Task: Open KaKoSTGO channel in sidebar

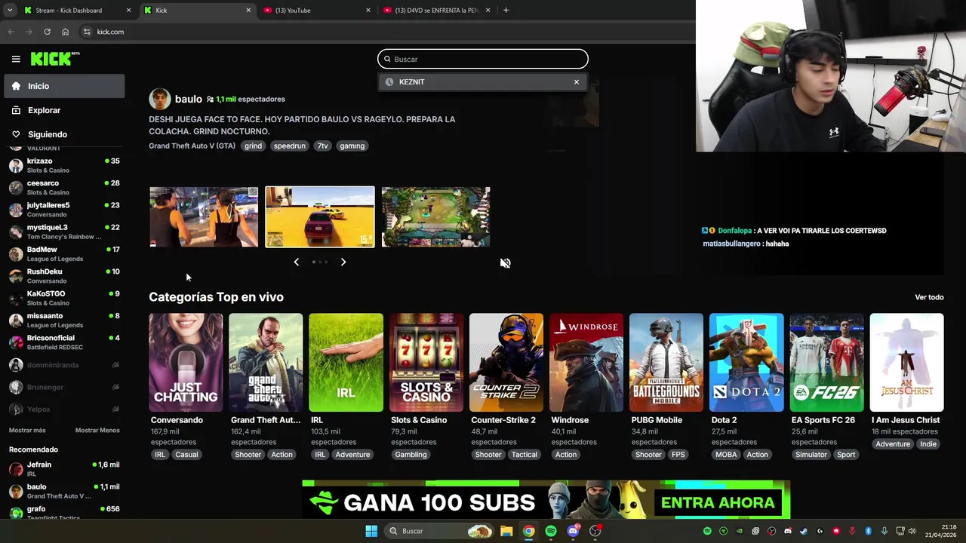Action: pyautogui.click(x=64, y=298)
